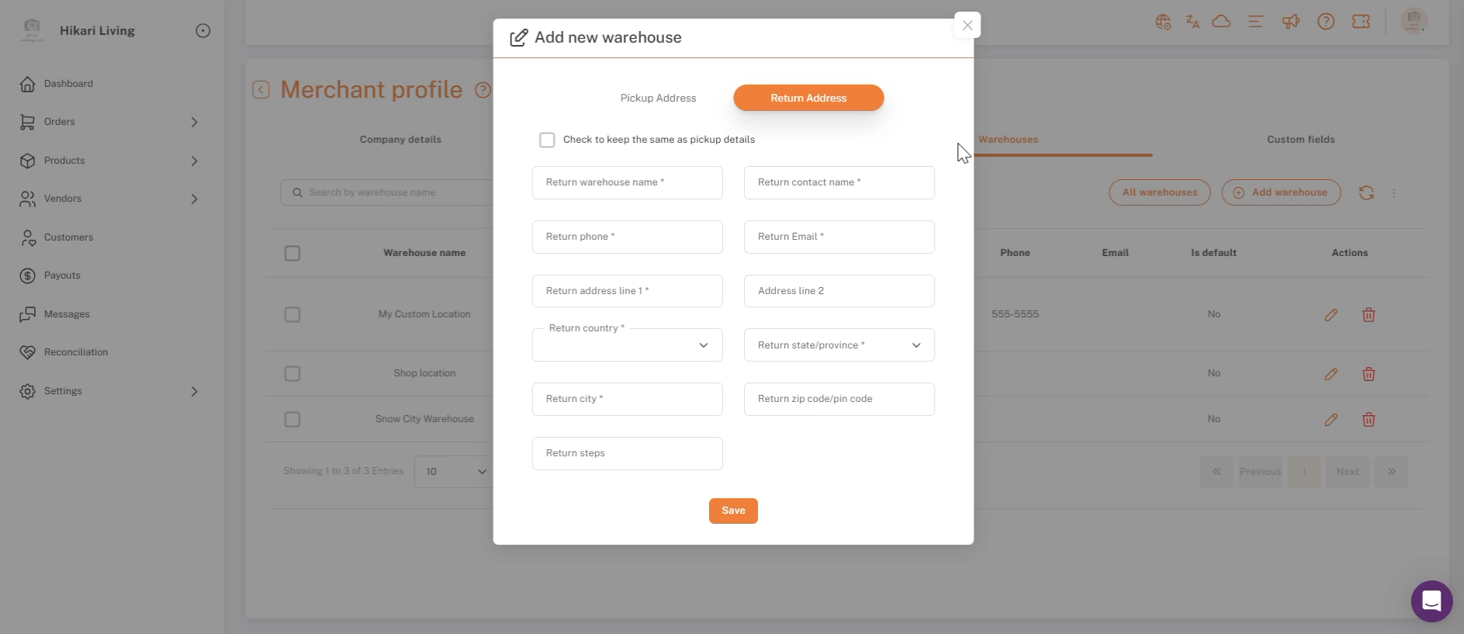This screenshot has height=634, width=1464.
Task: Check keep same as pickup details
Action: point(547,140)
